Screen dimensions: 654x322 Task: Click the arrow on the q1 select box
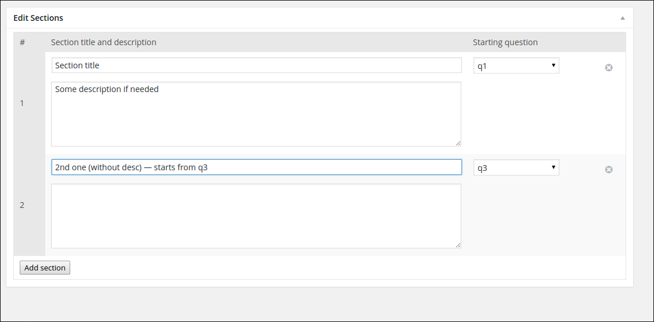point(554,65)
